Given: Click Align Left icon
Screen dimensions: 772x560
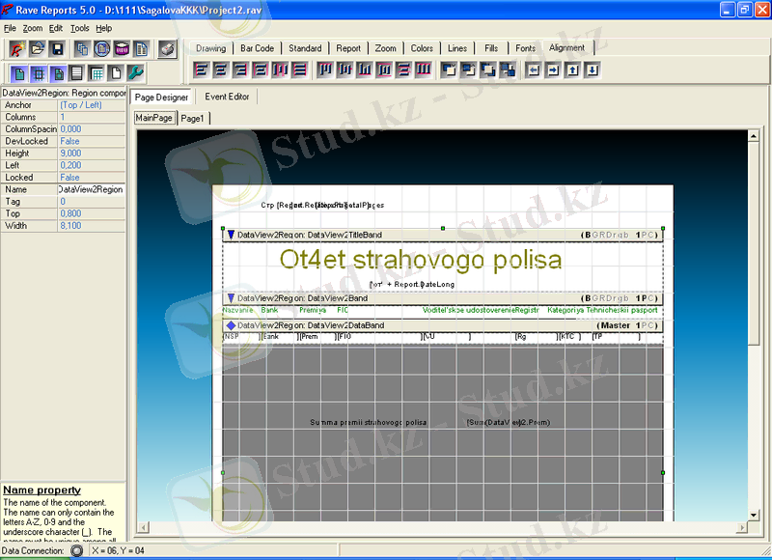Looking at the screenshot, I should click(x=201, y=70).
